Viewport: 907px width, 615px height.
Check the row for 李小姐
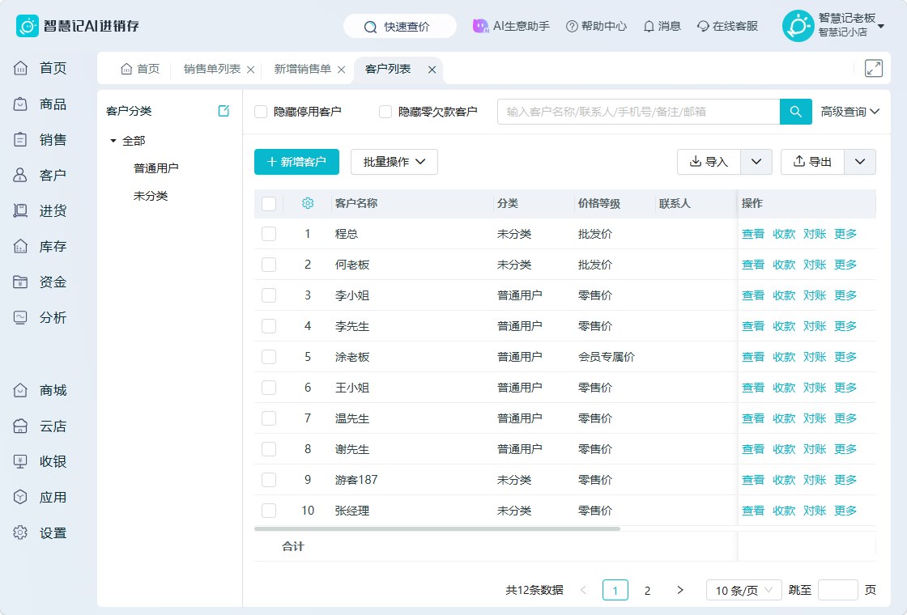tap(269, 295)
